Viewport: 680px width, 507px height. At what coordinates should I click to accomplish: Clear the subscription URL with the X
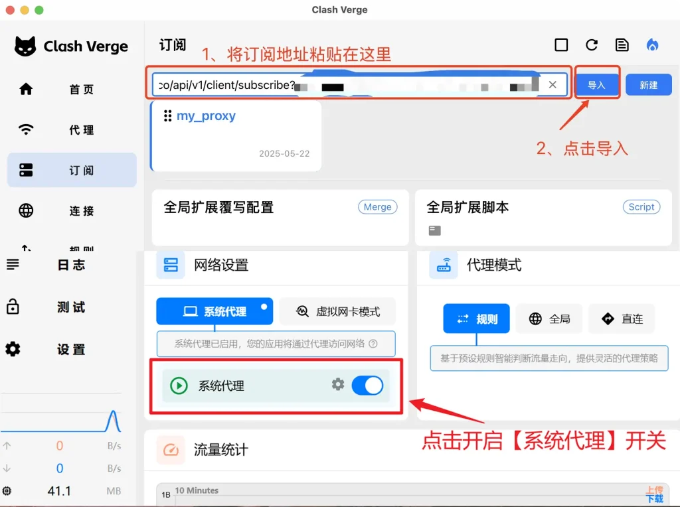[x=552, y=84]
